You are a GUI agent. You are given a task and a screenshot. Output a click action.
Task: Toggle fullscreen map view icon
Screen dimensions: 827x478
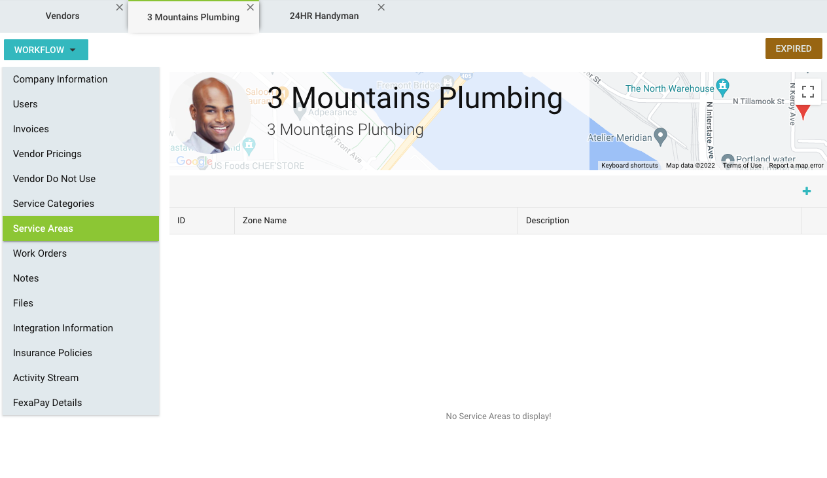tap(807, 92)
